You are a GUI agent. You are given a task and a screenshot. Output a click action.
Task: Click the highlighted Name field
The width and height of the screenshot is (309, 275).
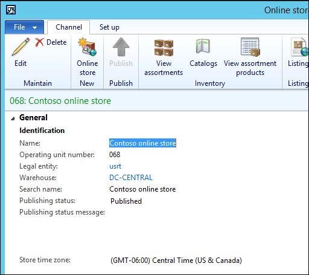142,143
